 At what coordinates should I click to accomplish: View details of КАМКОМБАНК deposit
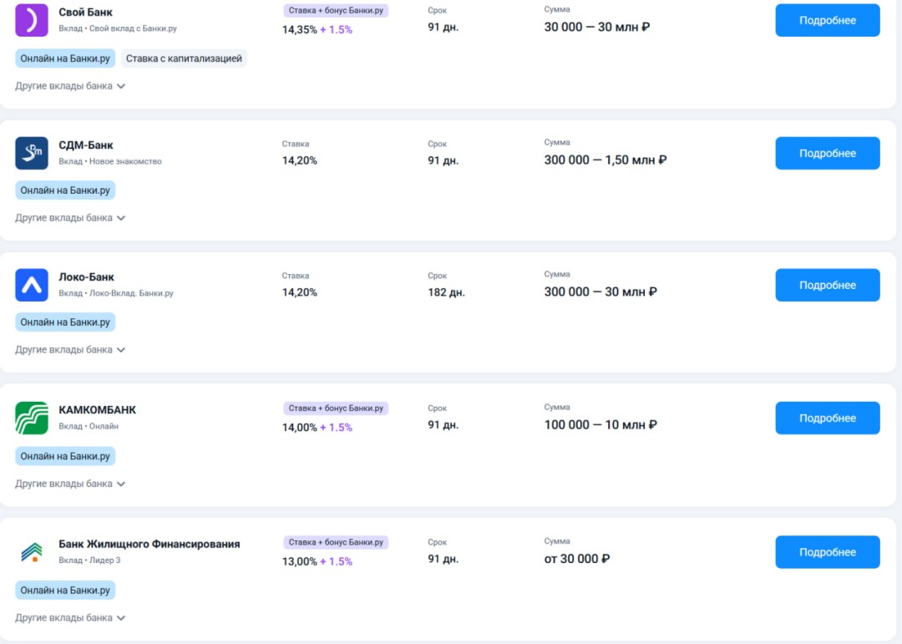tap(827, 418)
